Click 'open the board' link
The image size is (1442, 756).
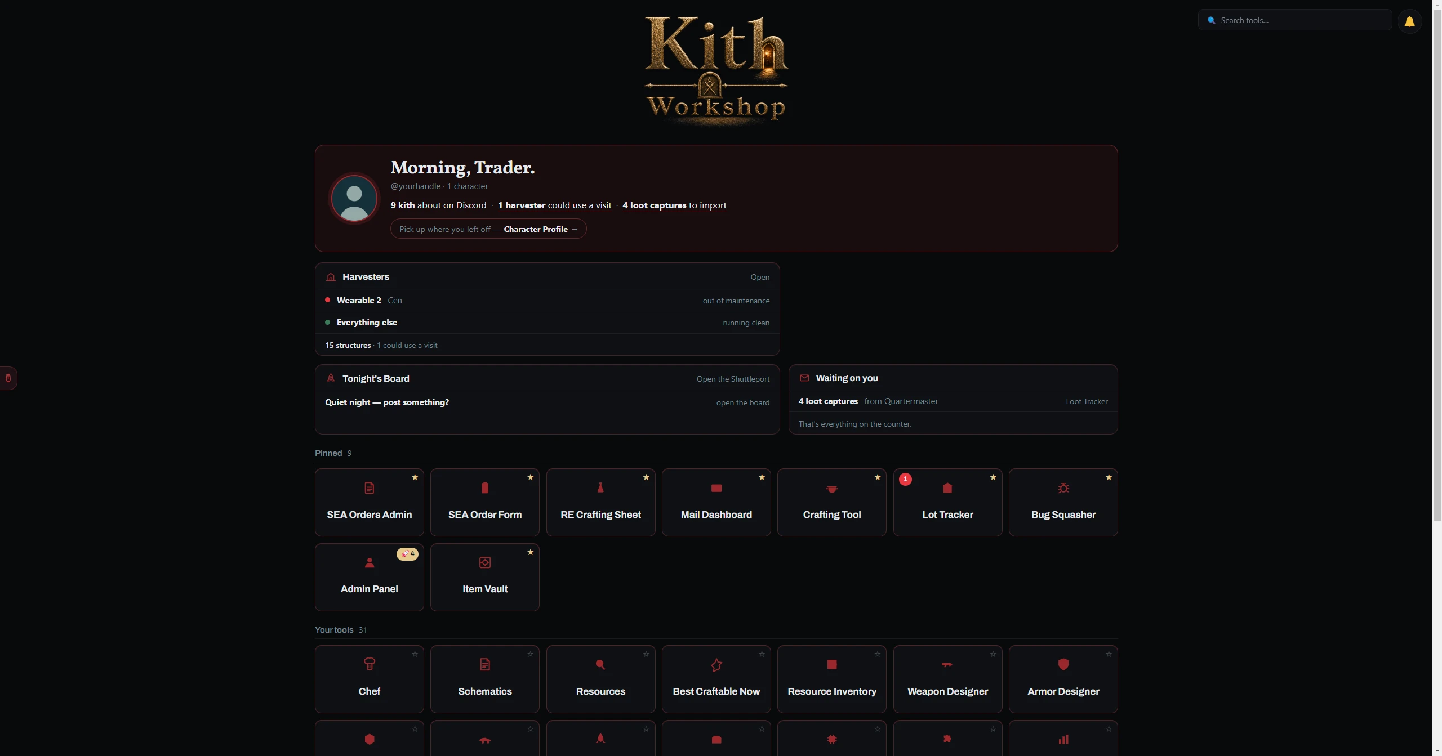pos(743,402)
